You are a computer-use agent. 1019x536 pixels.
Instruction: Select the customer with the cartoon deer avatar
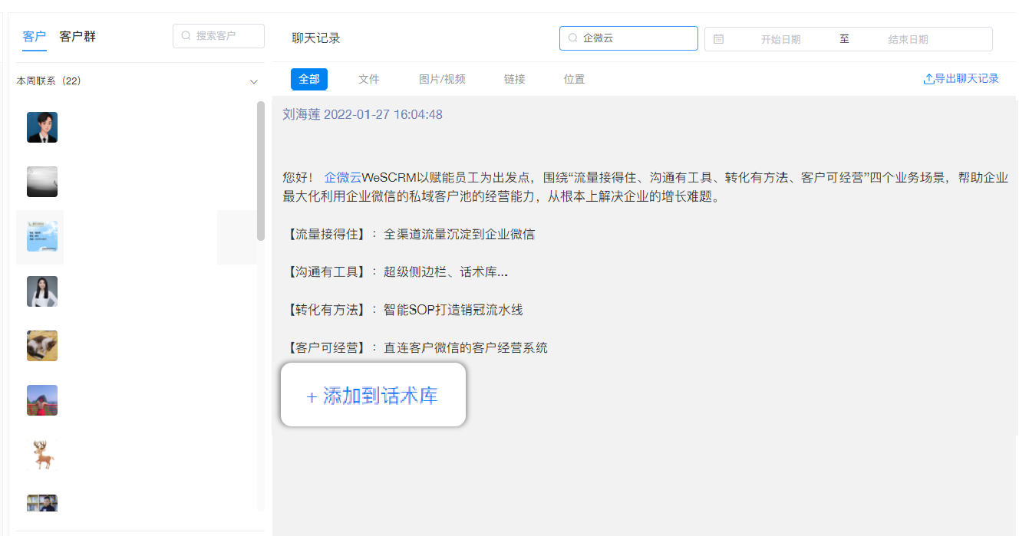[x=42, y=455]
